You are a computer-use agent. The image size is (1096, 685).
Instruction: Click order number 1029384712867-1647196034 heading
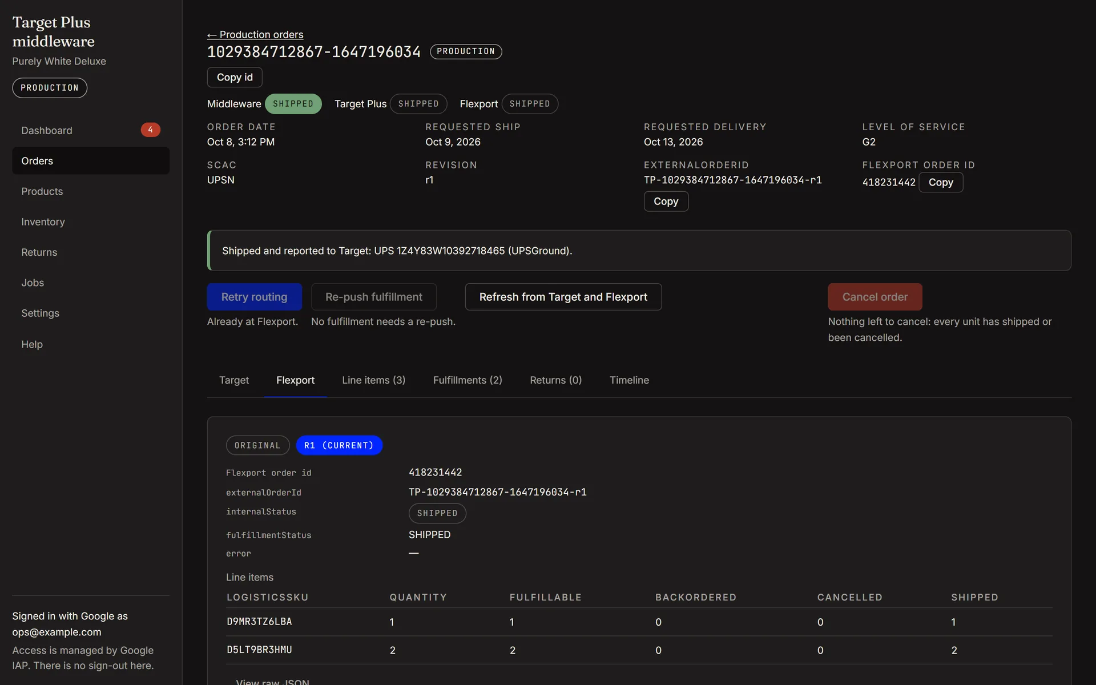pos(314,52)
